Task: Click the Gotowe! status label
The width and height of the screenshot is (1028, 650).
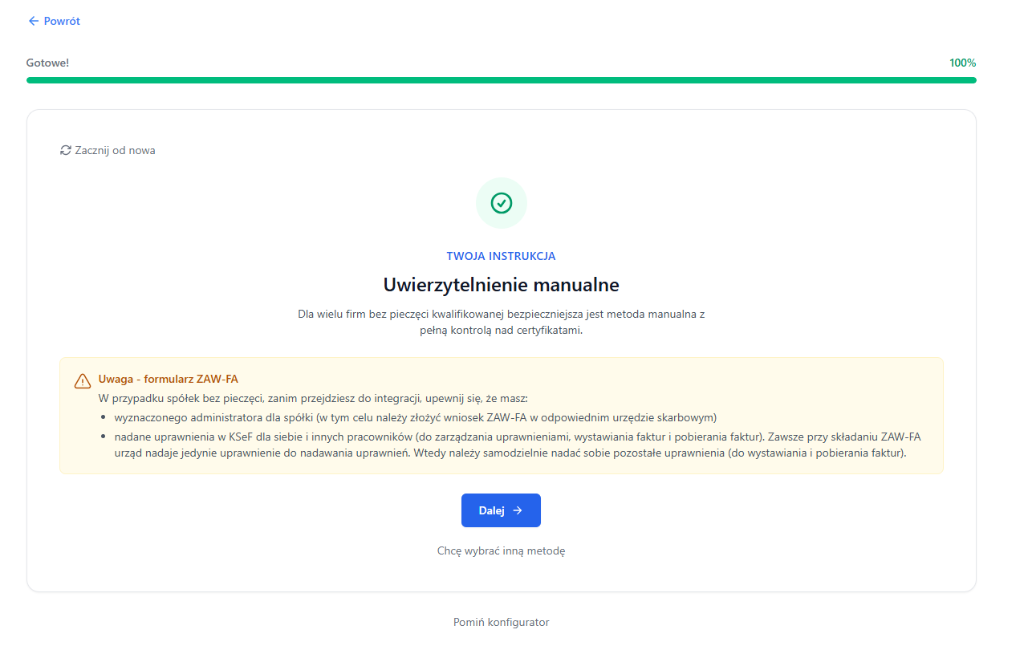Action: point(47,63)
